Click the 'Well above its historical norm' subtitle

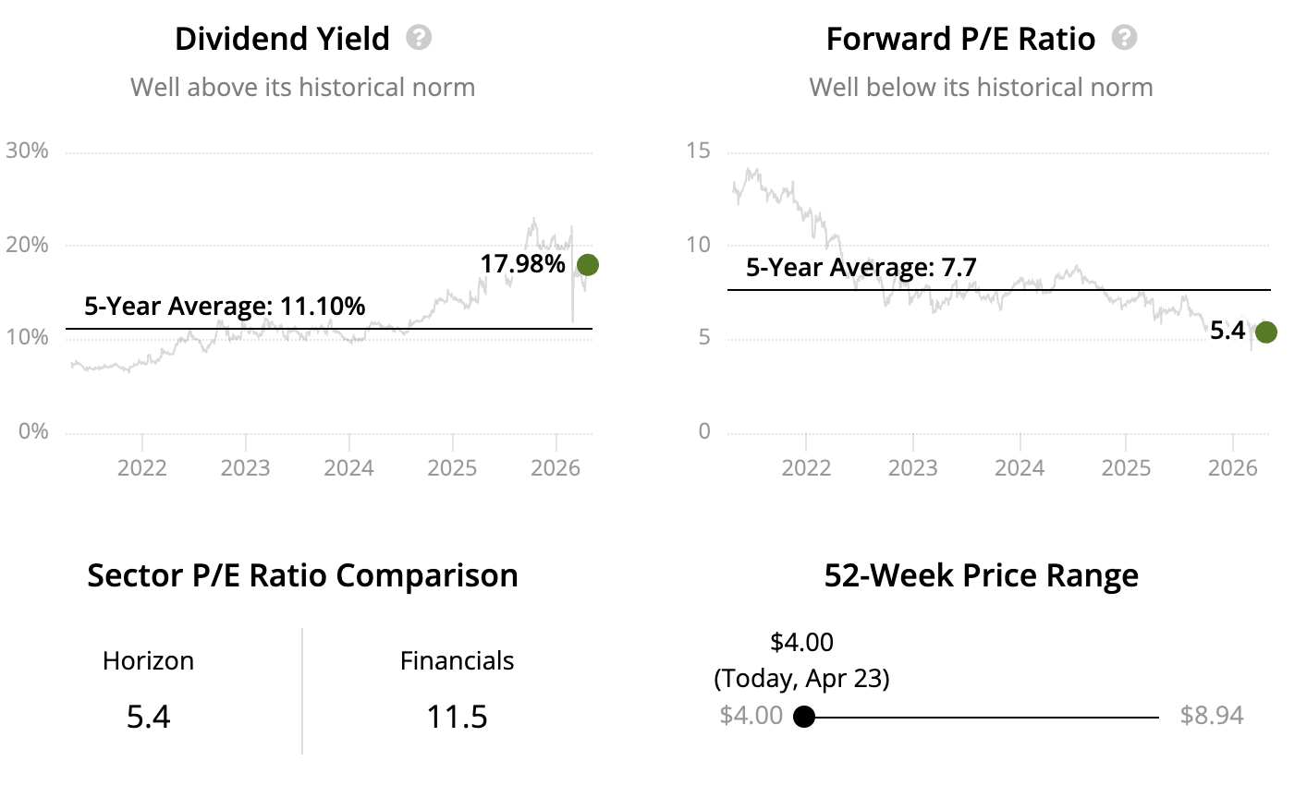(302, 88)
